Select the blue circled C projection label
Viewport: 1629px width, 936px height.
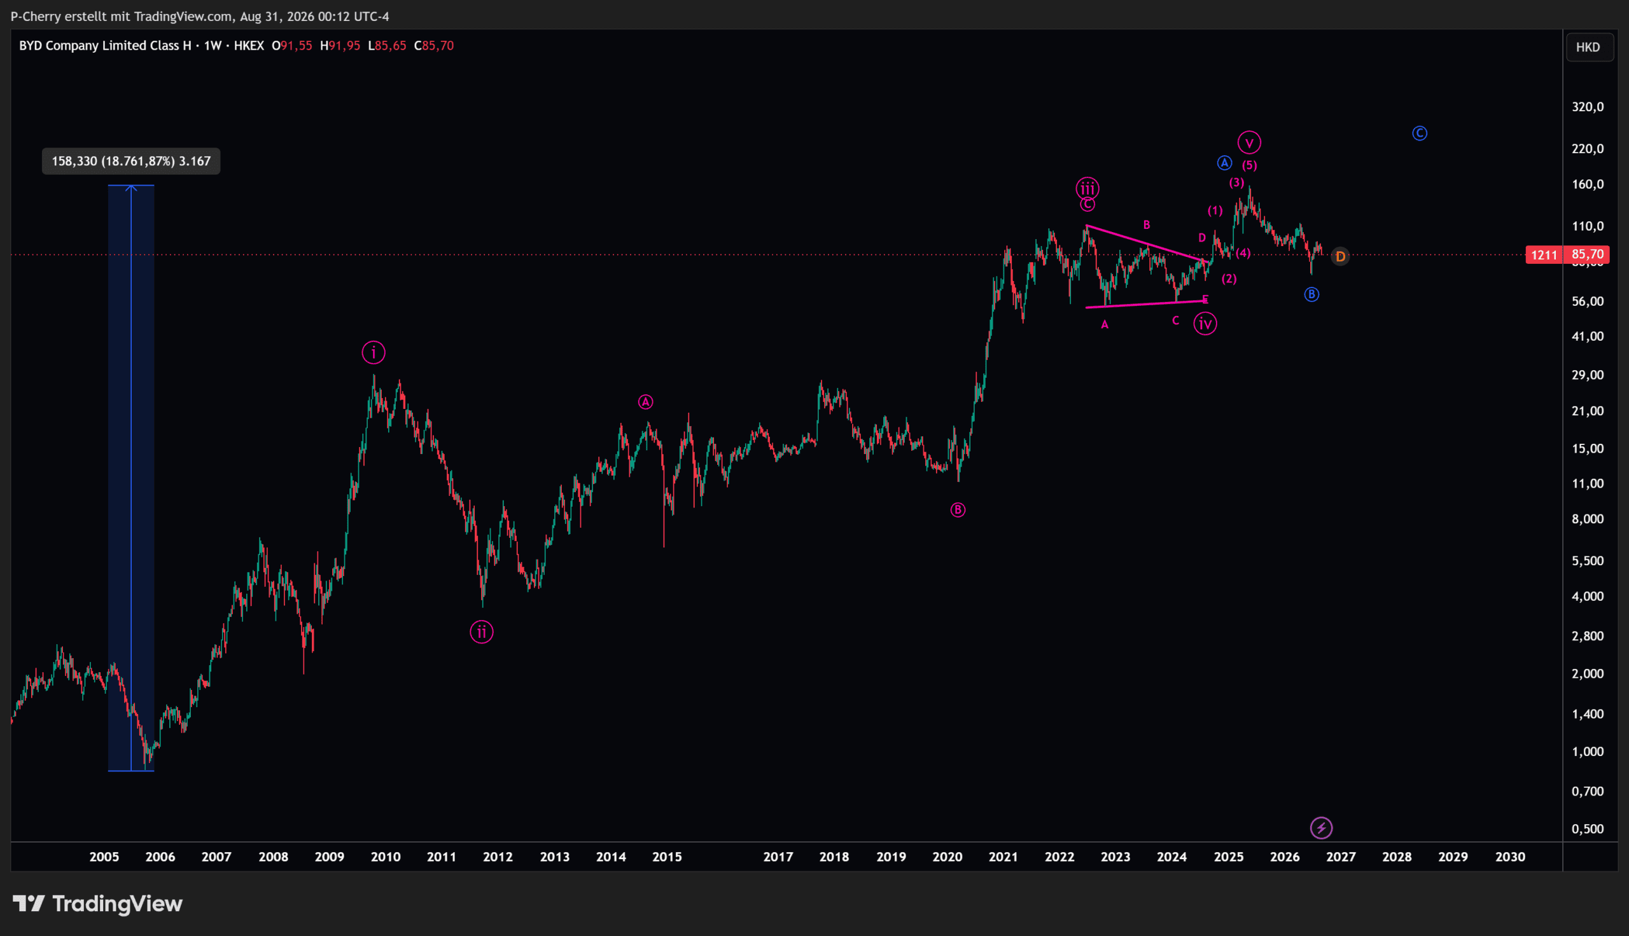coord(1420,133)
